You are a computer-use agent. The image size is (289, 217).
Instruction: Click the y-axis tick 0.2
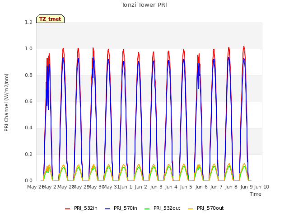28,154
